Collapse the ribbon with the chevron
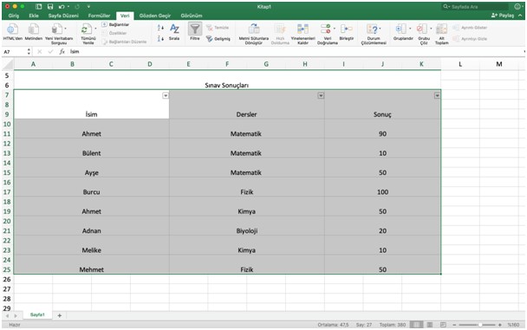 tap(520, 16)
